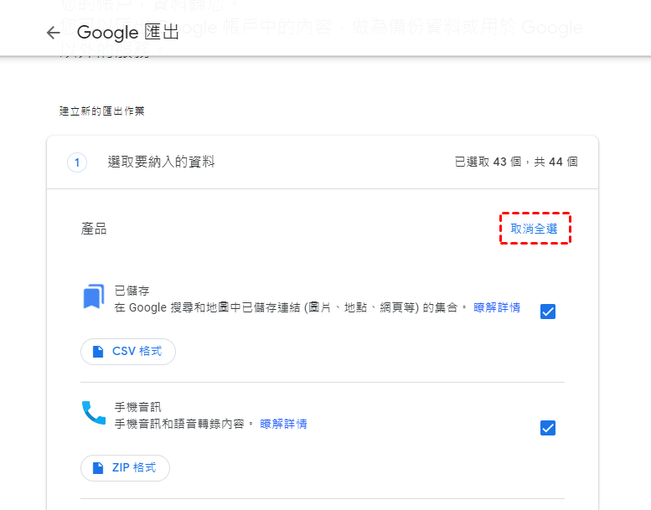Click the blue 手機音訊 phone icon
Viewport: 651px width, 510px height.
(x=94, y=413)
